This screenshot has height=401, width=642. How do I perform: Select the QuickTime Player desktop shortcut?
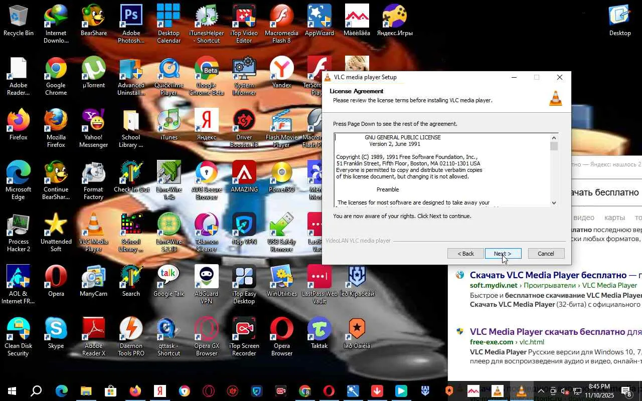pyautogui.click(x=169, y=76)
